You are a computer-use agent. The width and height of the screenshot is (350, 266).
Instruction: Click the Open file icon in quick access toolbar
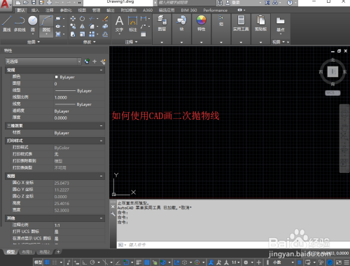click(x=26, y=3)
